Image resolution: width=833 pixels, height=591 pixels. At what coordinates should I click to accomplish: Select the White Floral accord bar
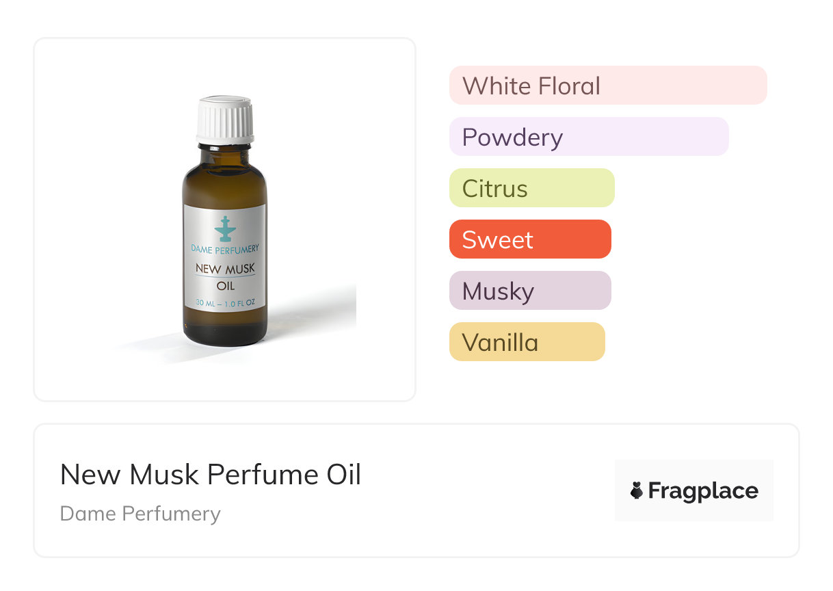click(608, 86)
